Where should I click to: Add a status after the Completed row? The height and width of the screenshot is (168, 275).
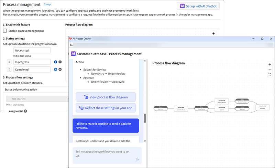click(55, 70)
